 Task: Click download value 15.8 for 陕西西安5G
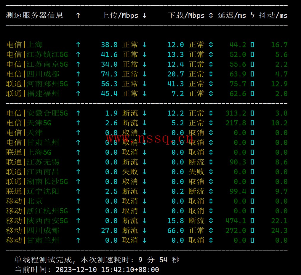(x=176, y=221)
